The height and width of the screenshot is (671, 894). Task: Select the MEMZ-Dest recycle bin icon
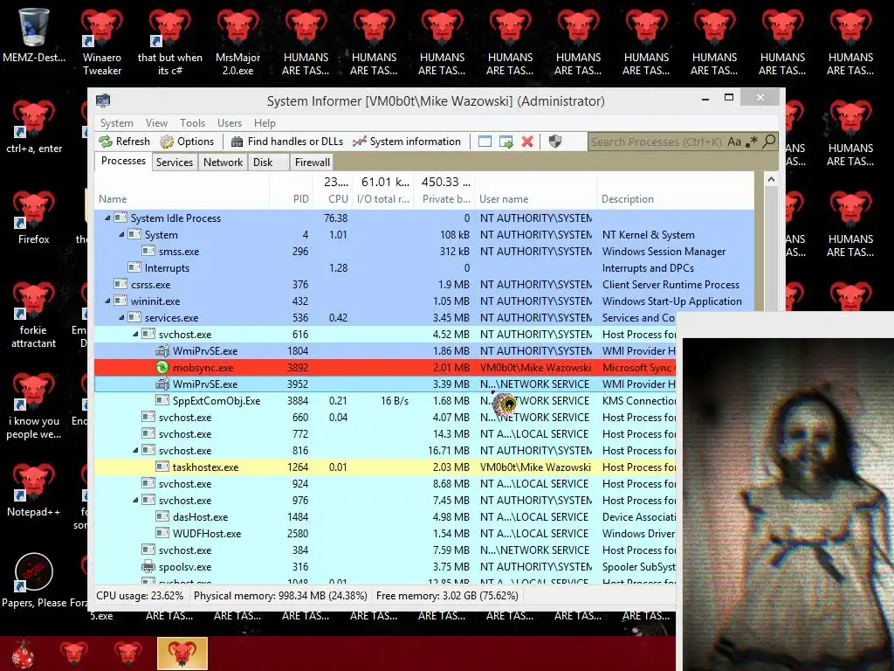click(34, 34)
